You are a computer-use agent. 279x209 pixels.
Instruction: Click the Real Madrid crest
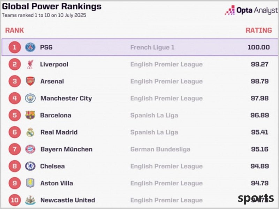coord(30,132)
